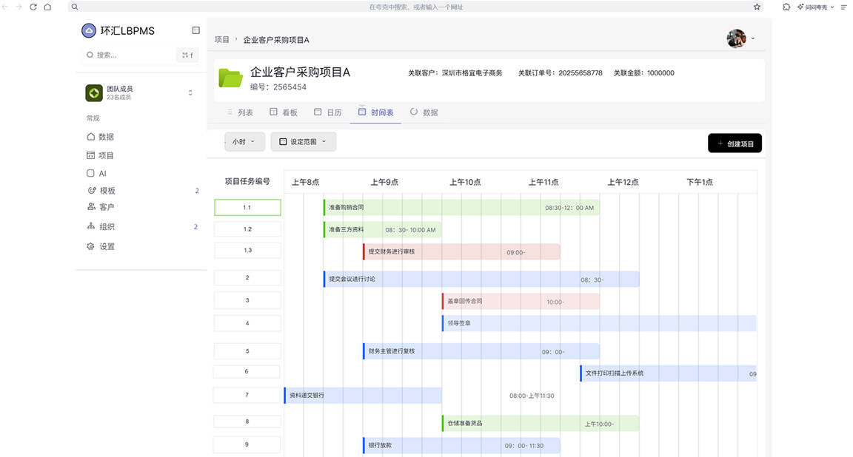Image resolution: width=853 pixels, height=457 pixels.
Task: Click the 下午1点 column header
Action: point(700,182)
